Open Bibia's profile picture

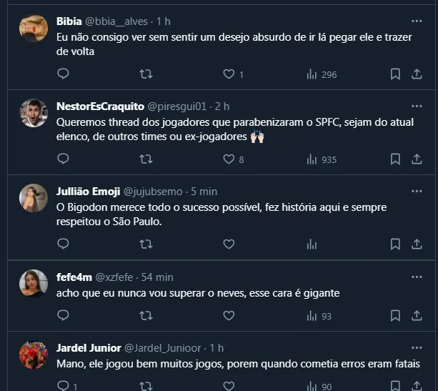(34, 29)
